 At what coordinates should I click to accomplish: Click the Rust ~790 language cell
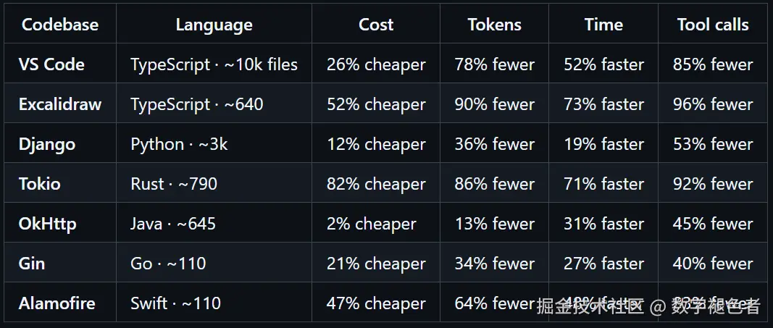pos(174,184)
